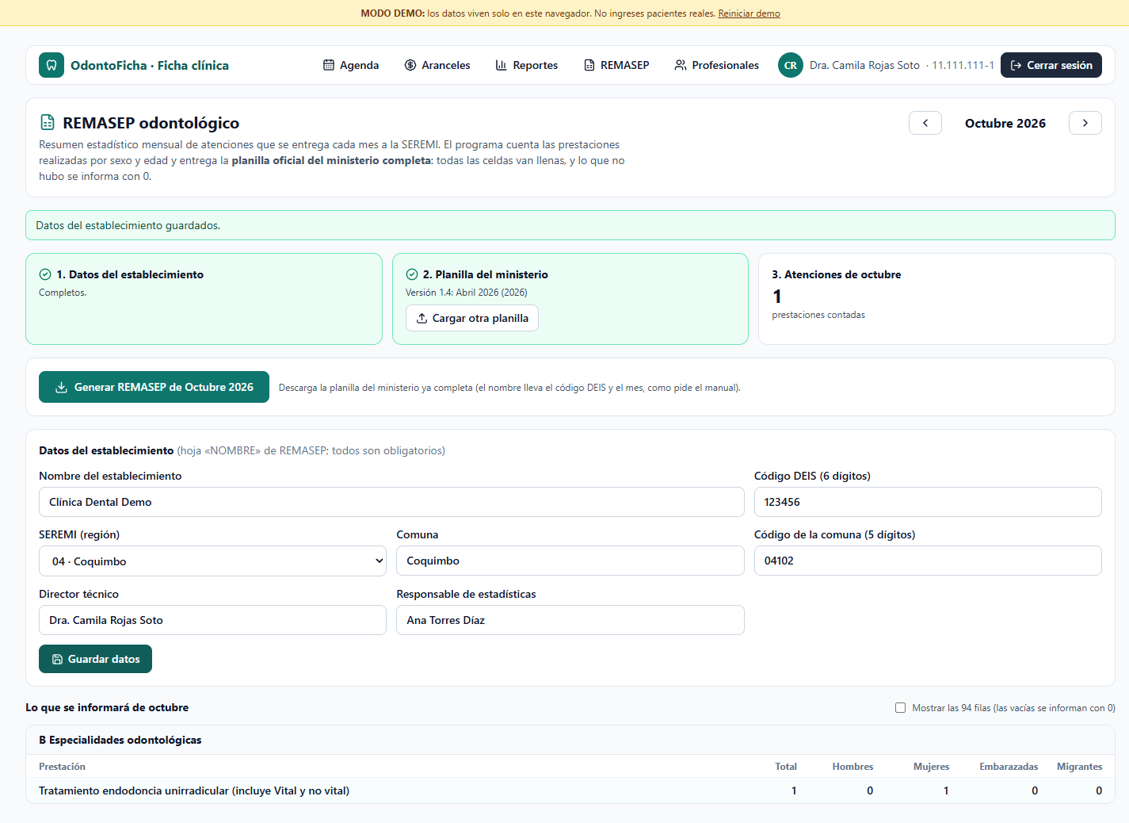Click Generar REMASEP de Octubre 2026
The image size is (1129, 823).
tap(154, 387)
